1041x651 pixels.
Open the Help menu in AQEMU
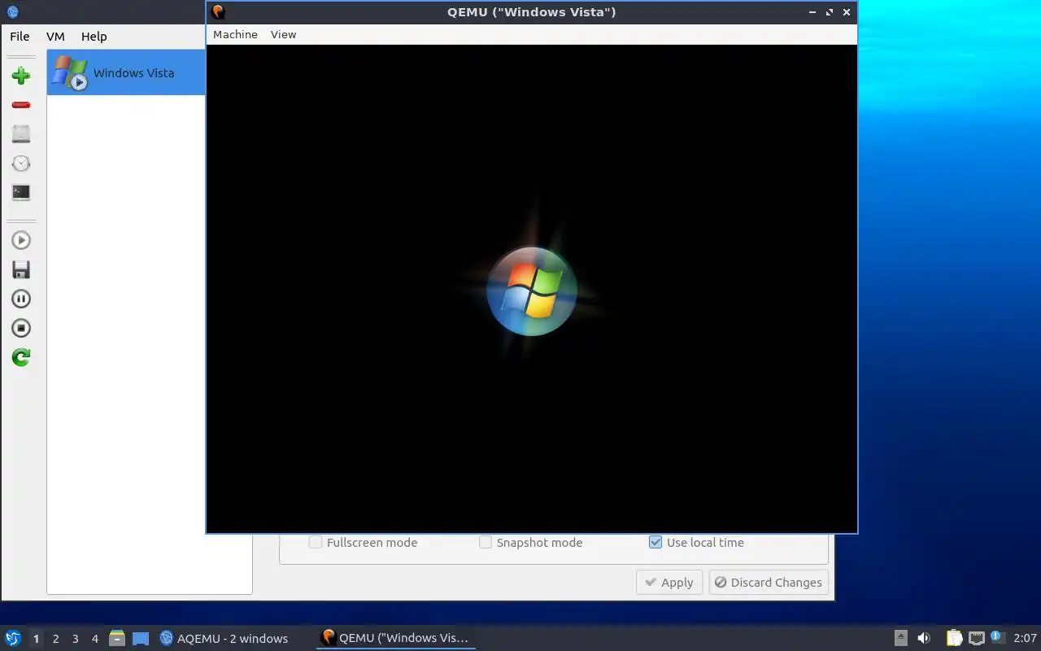[94, 37]
